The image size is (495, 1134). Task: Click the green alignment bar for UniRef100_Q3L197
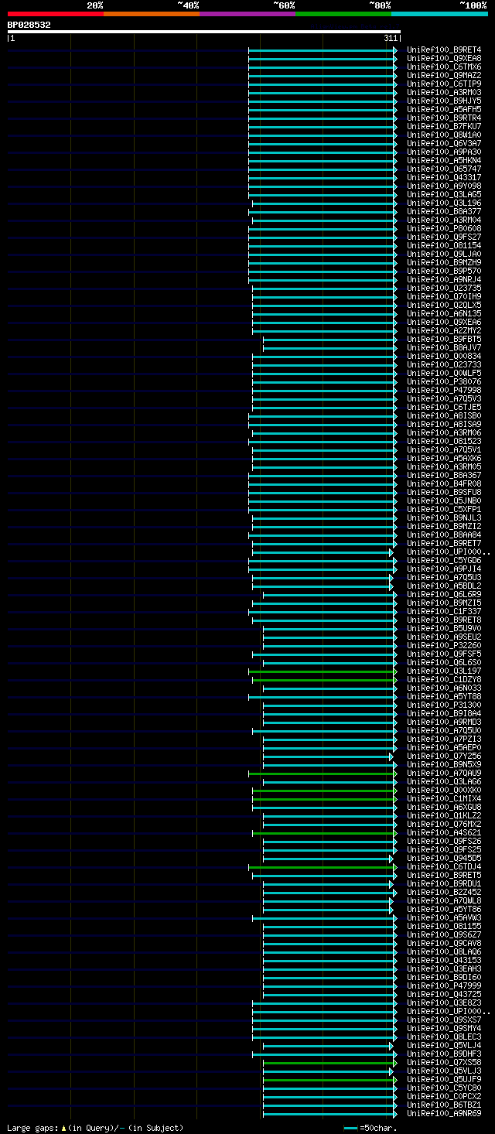(x=323, y=671)
